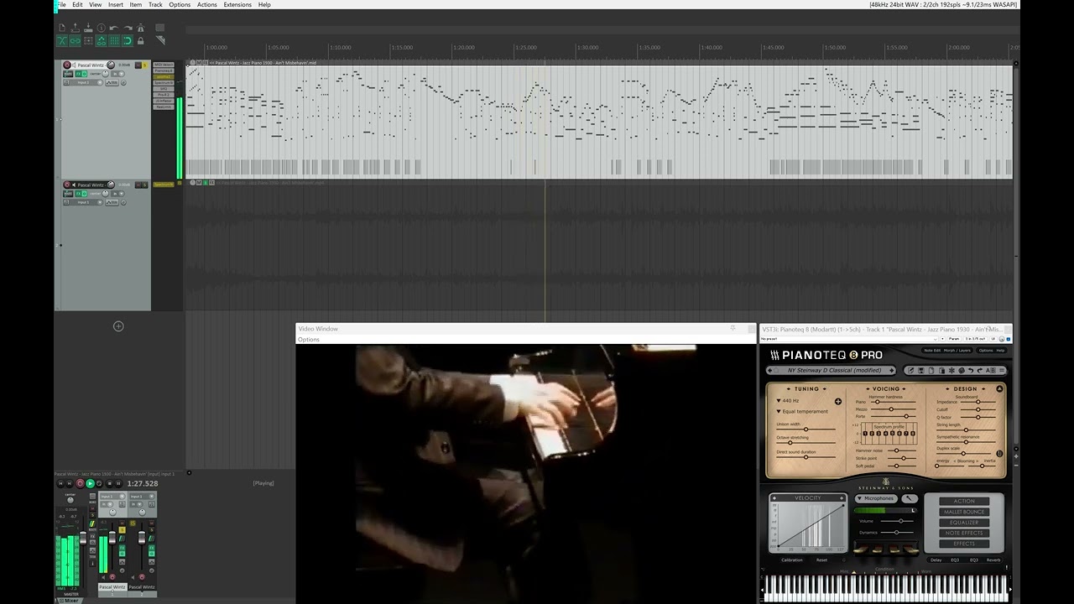1074x604 pixels.
Task: Open the Mixer tab at bottom
Action: [71, 600]
